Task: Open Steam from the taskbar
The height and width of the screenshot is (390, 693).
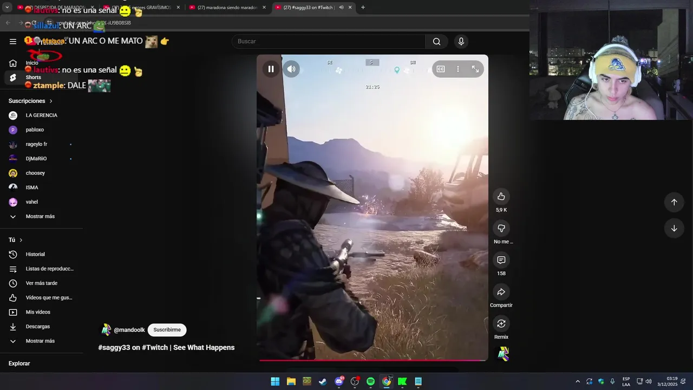Action: point(323,381)
